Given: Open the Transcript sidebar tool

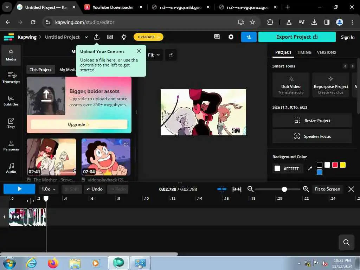Looking at the screenshot, I should pyautogui.click(x=11, y=78).
